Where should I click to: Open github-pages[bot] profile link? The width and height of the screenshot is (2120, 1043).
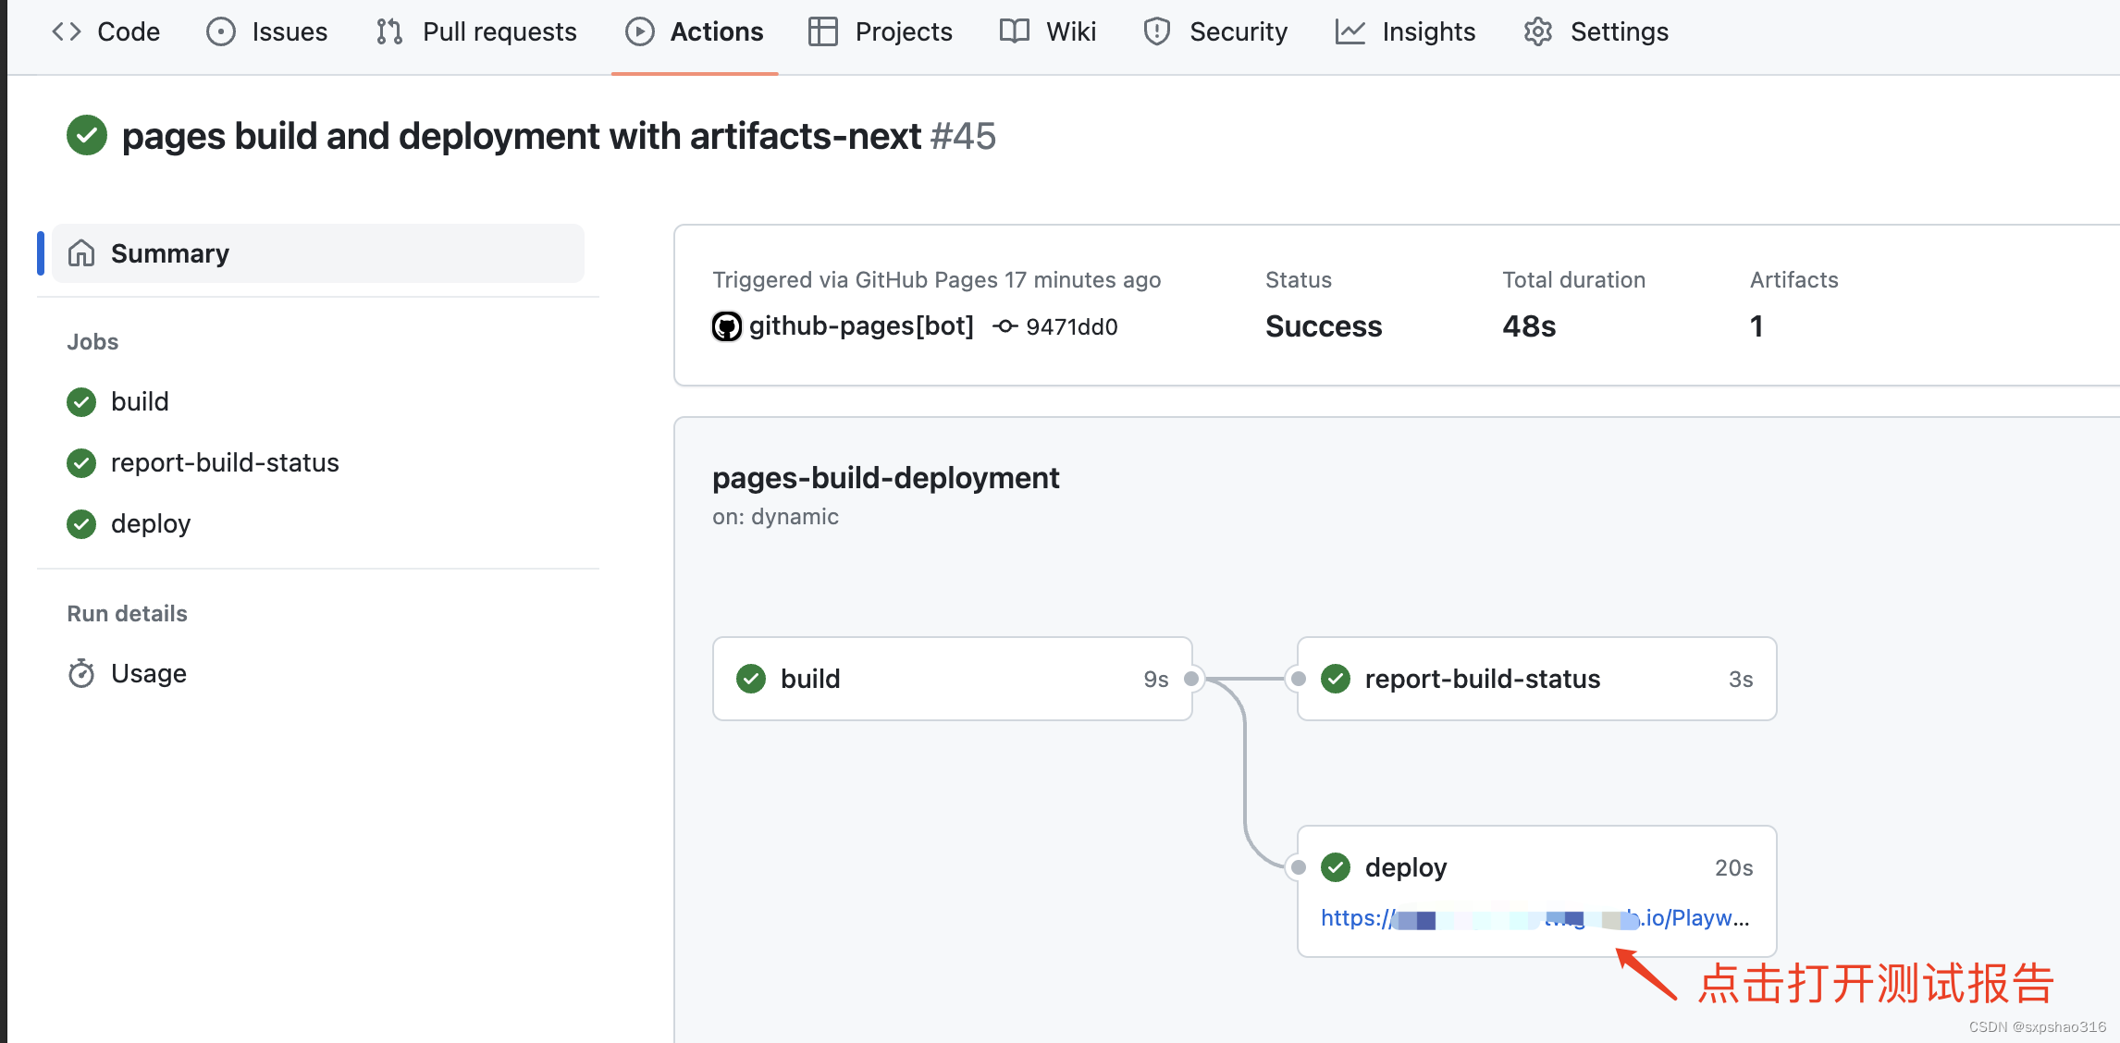click(861, 326)
